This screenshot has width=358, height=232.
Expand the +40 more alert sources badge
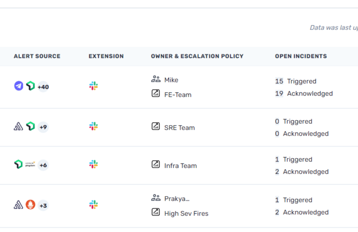click(43, 87)
